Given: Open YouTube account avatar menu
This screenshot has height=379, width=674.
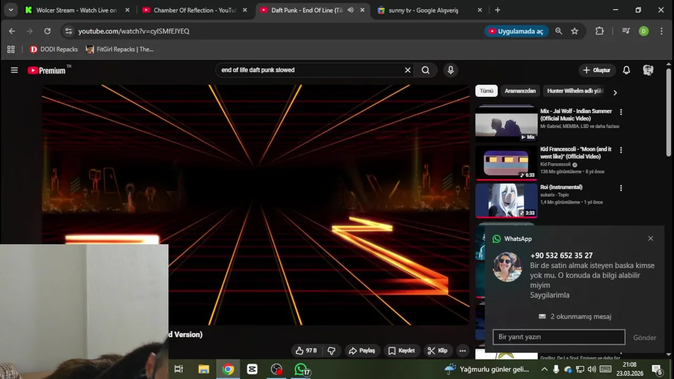Looking at the screenshot, I should [x=648, y=70].
